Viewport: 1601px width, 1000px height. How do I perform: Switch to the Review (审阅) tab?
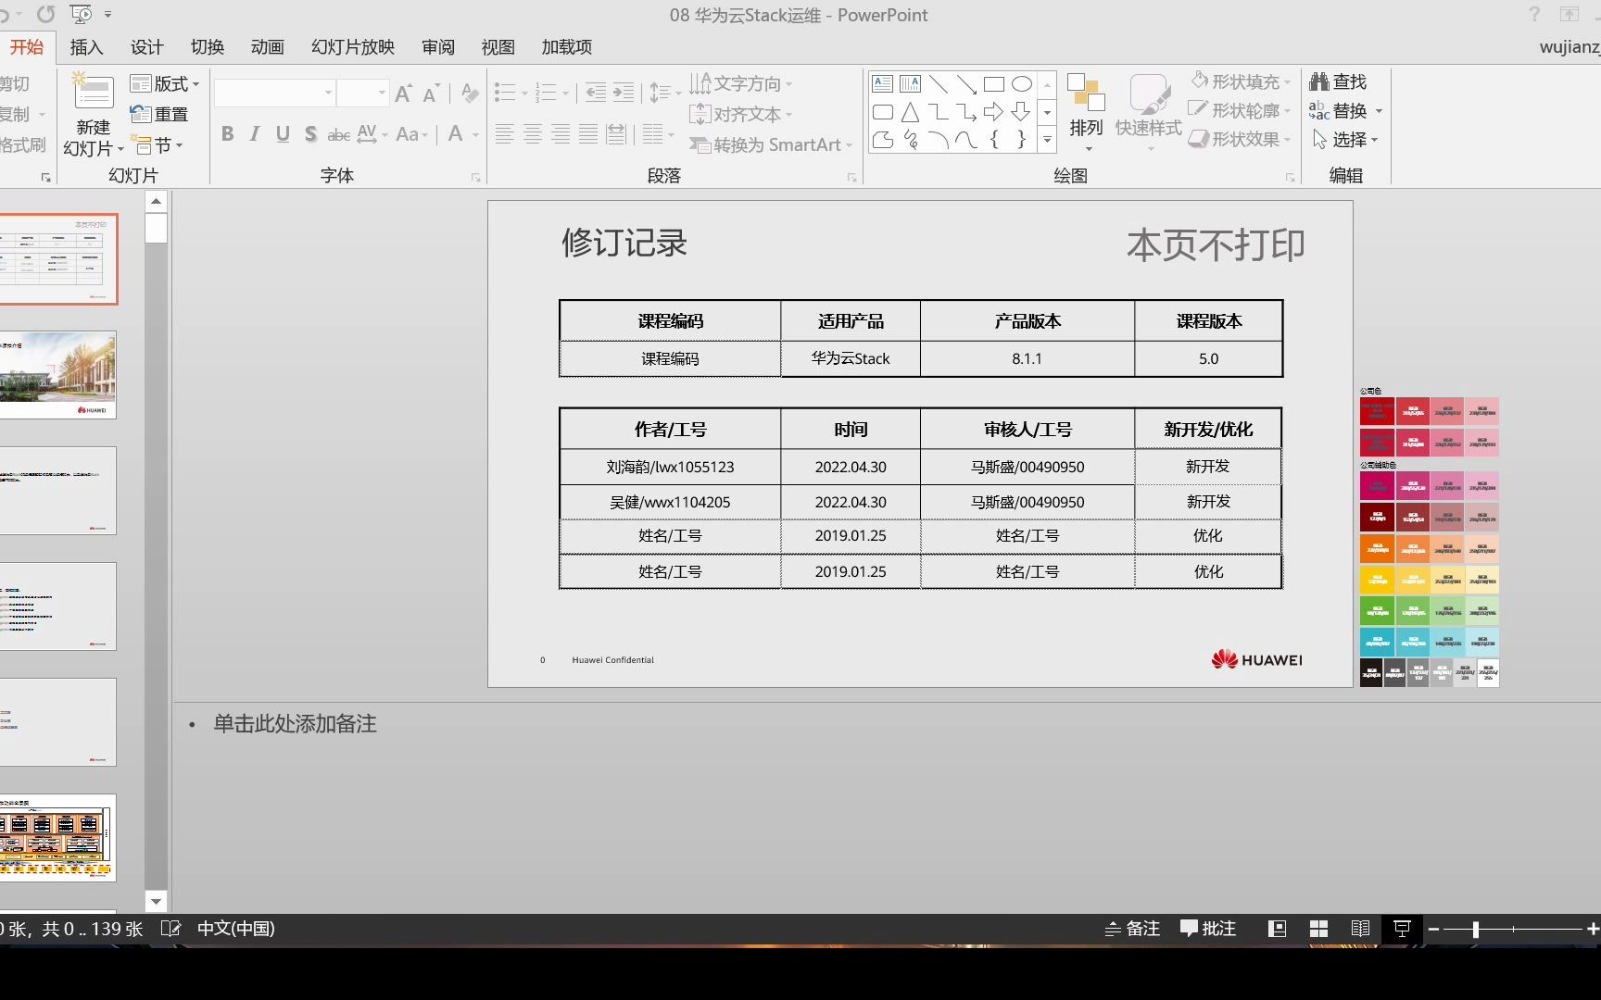pyautogui.click(x=437, y=47)
